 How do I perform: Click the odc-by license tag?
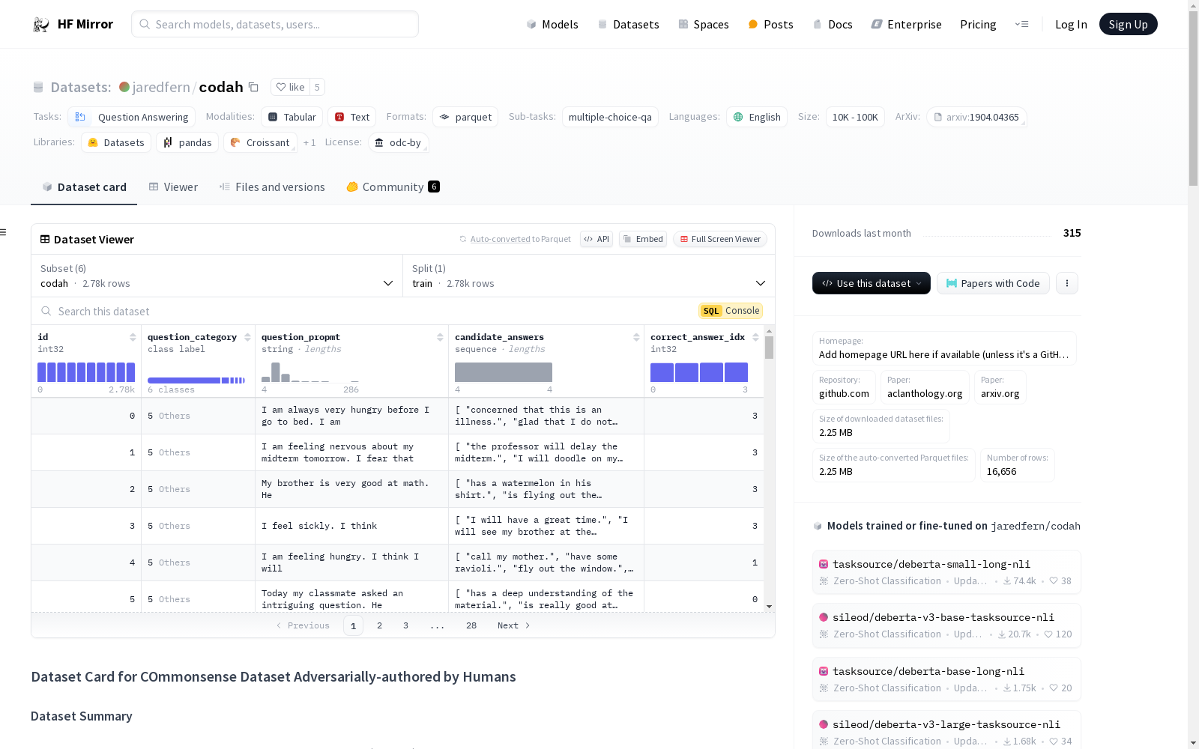click(398, 142)
